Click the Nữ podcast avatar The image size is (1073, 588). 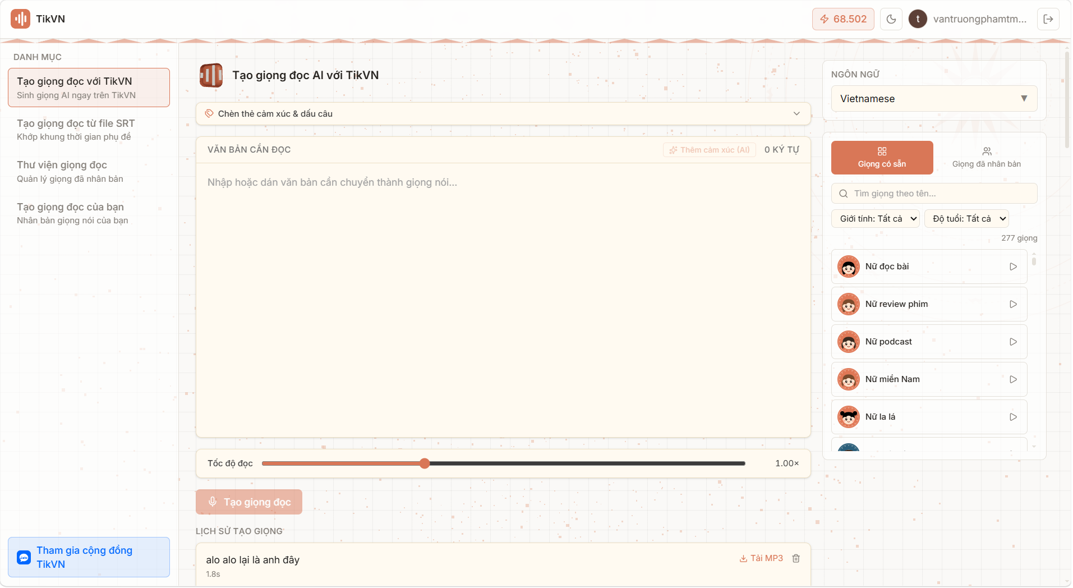point(849,342)
